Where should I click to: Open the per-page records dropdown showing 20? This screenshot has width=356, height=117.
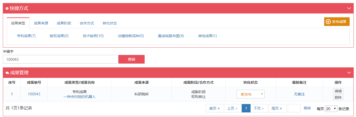(331, 109)
